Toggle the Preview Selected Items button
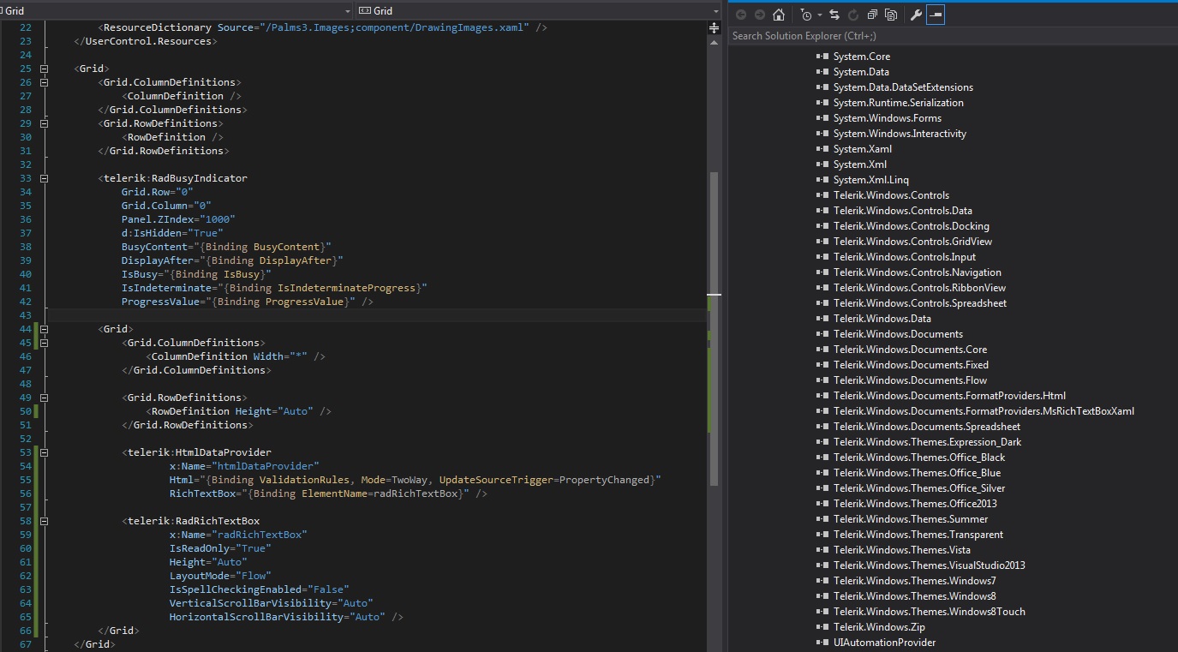Viewport: 1178px width, 652px height. click(x=935, y=15)
